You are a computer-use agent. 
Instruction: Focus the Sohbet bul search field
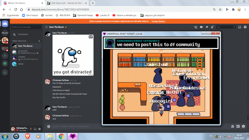(x=26, y=27)
